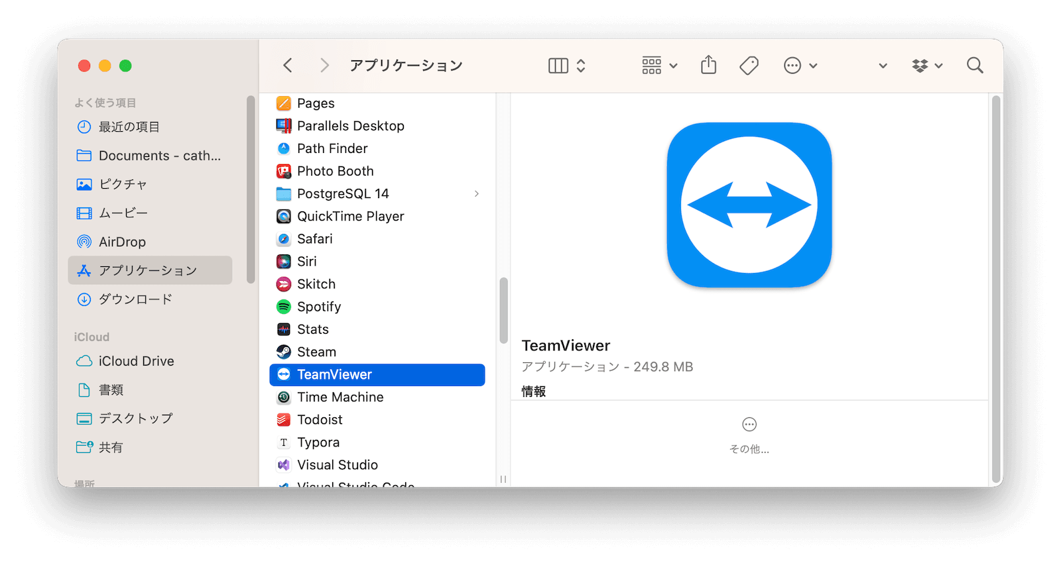This screenshot has width=1061, height=563.
Task: Select the Todoist name in list
Action: coord(320,420)
